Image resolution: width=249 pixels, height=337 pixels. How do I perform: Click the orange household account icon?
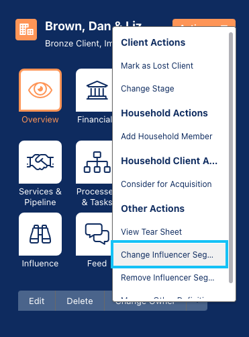(x=26, y=30)
